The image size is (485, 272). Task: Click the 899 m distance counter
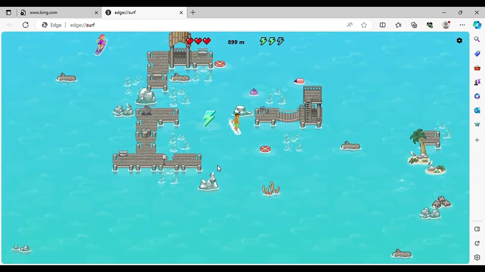236,42
